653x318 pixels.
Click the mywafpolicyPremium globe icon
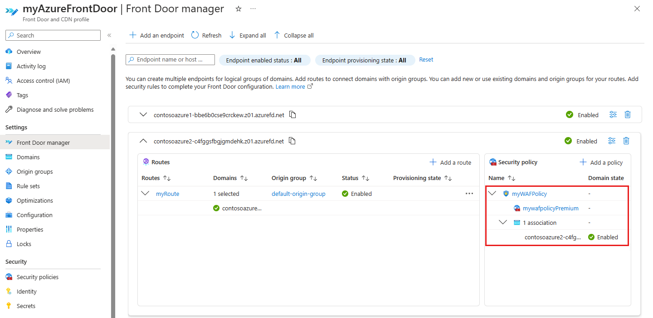pos(517,208)
